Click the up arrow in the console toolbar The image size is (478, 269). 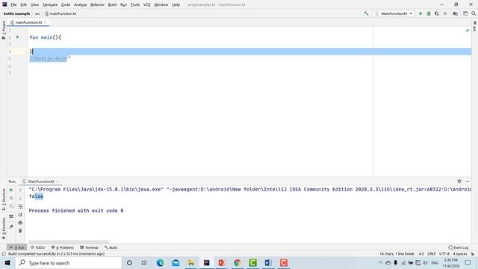click(20, 190)
